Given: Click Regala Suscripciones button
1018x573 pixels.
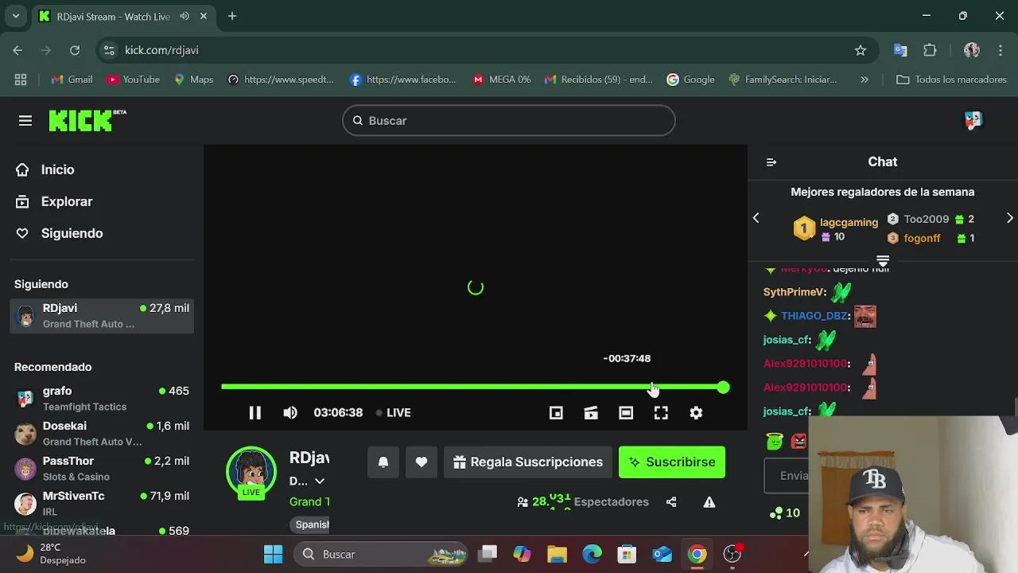Looking at the screenshot, I should point(528,462).
